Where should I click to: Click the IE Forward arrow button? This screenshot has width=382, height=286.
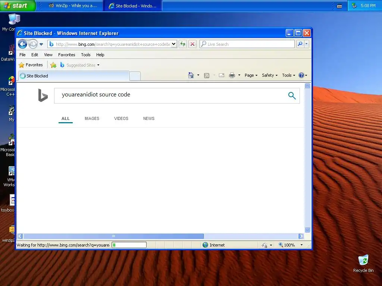click(x=33, y=44)
